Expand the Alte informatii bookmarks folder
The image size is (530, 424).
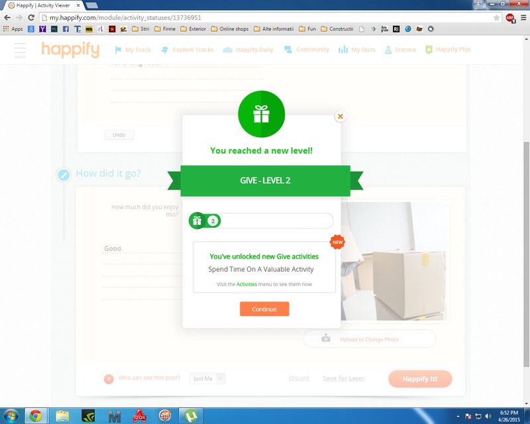[274, 29]
